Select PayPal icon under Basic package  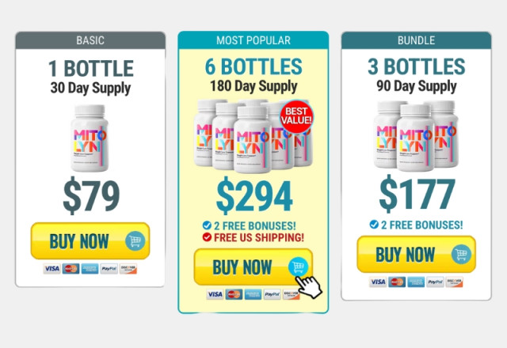coord(109,269)
